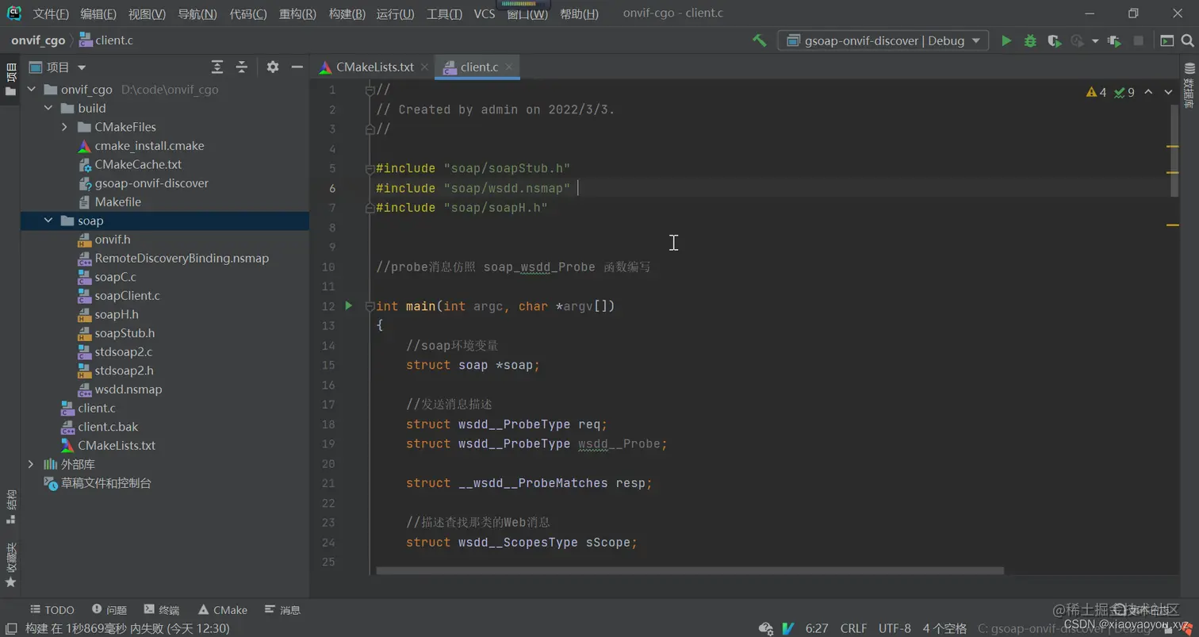Open the 消息 tool window
Image resolution: width=1199 pixels, height=637 pixels.
pyautogui.click(x=283, y=610)
